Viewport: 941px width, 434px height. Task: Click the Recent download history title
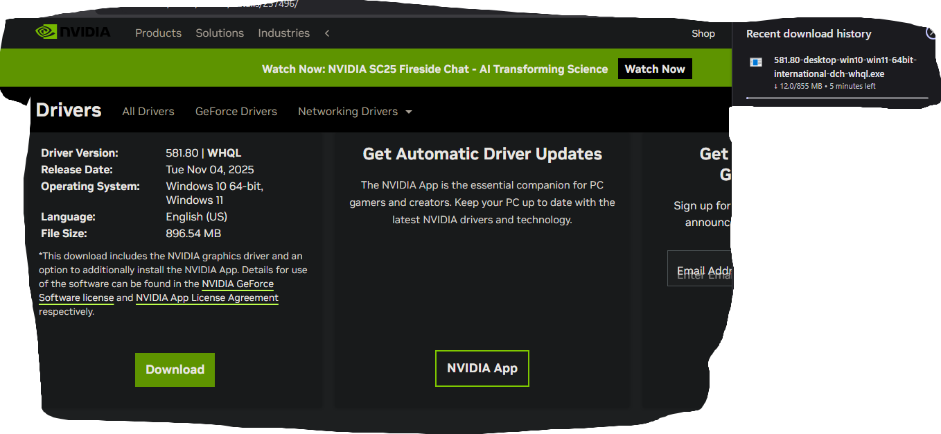(x=809, y=34)
